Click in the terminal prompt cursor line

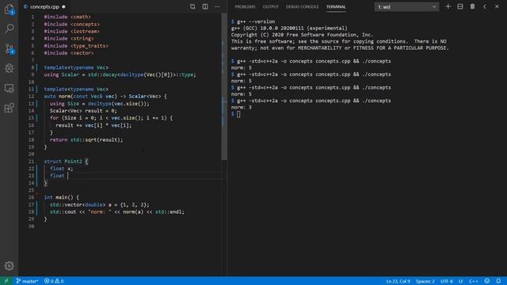click(238, 114)
